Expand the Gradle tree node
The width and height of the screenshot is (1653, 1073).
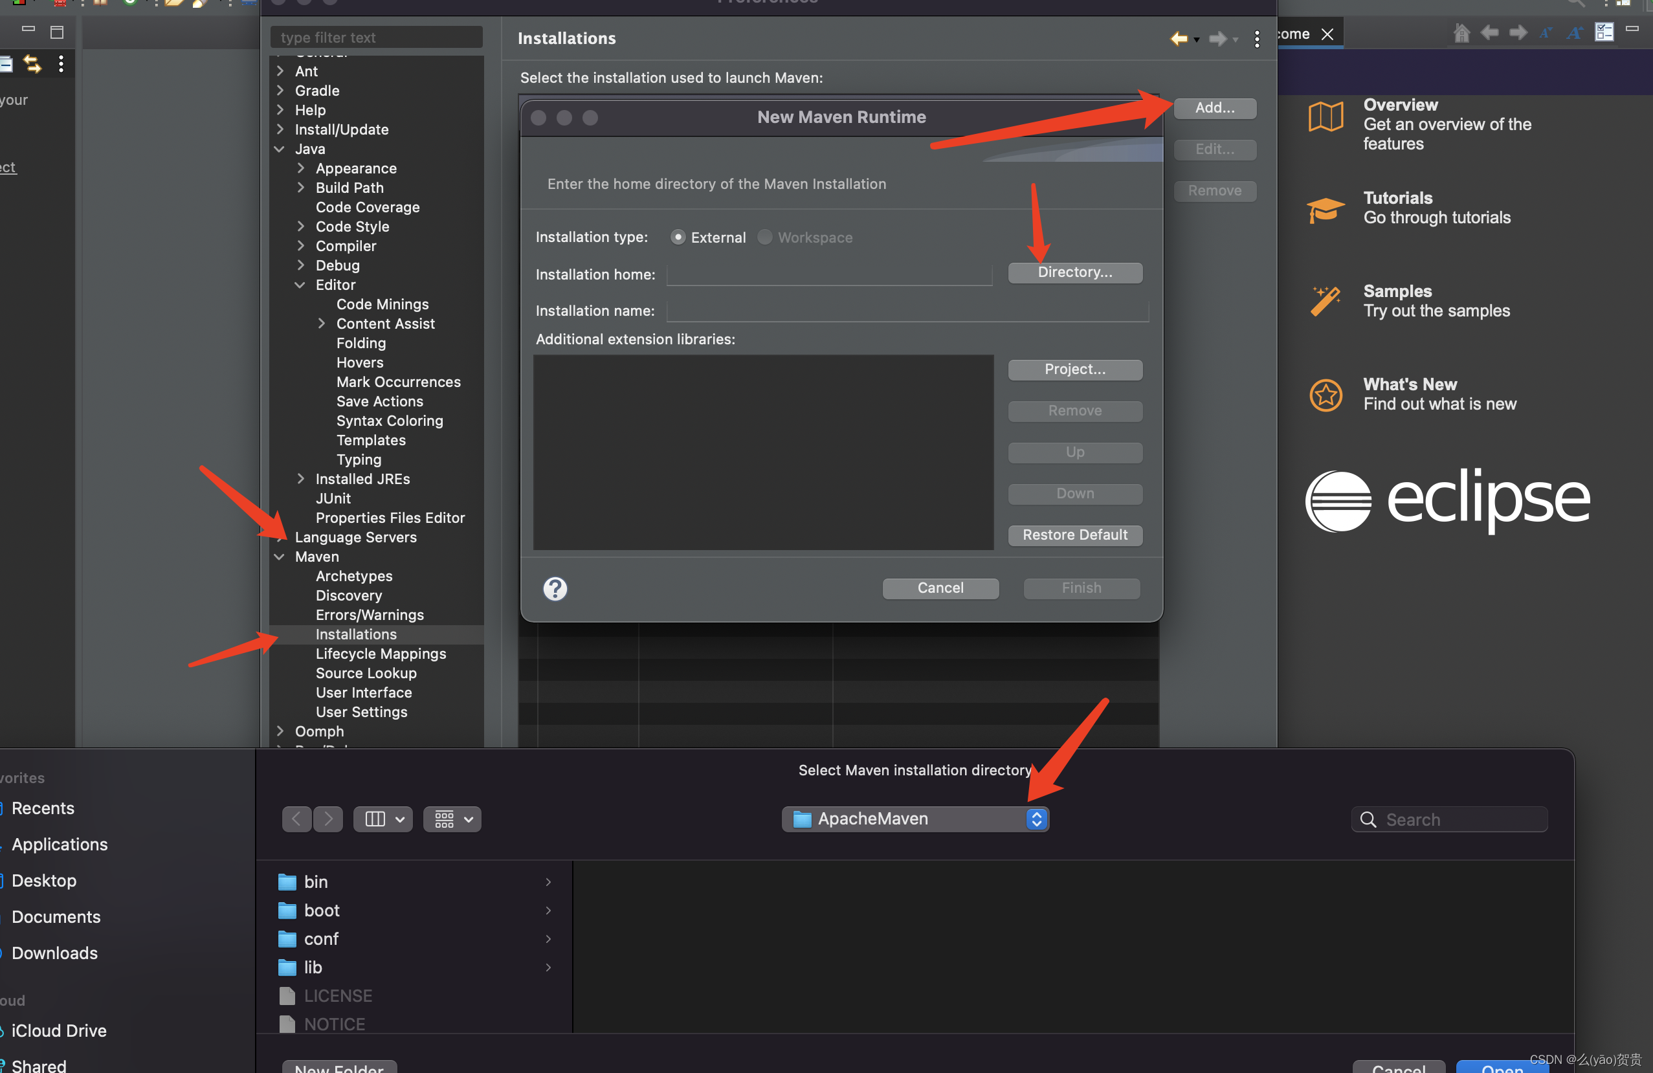(280, 91)
